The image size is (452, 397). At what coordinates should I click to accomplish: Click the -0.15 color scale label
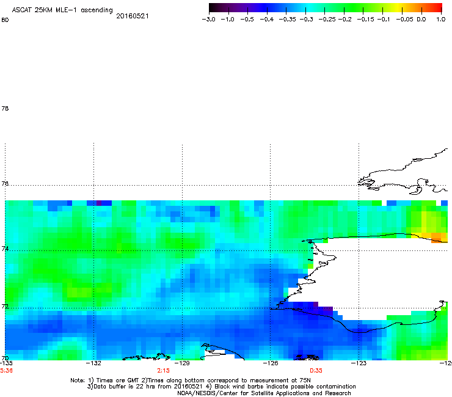pyautogui.click(x=365, y=20)
